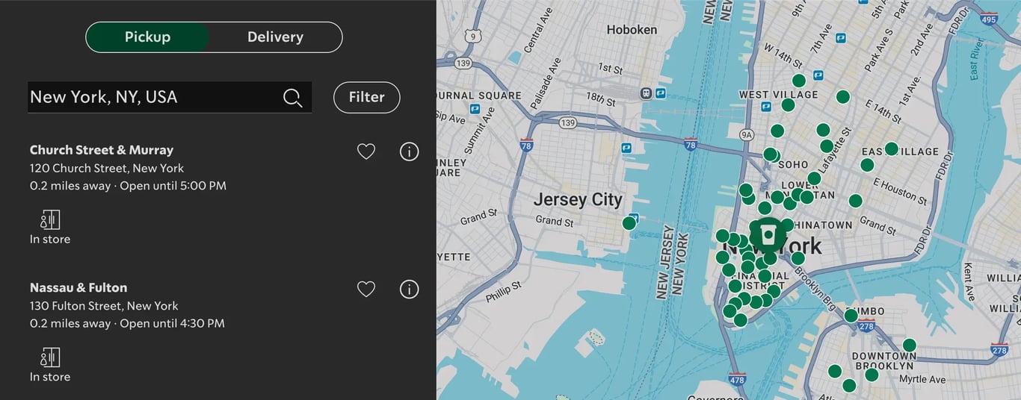Click the Hoboken label on the map
Image resolution: width=1021 pixels, height=400 pixels.
[x=632, y=30]
